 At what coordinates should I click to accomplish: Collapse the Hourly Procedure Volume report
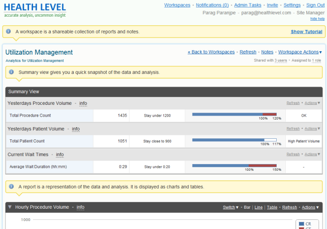click(10, 207)
